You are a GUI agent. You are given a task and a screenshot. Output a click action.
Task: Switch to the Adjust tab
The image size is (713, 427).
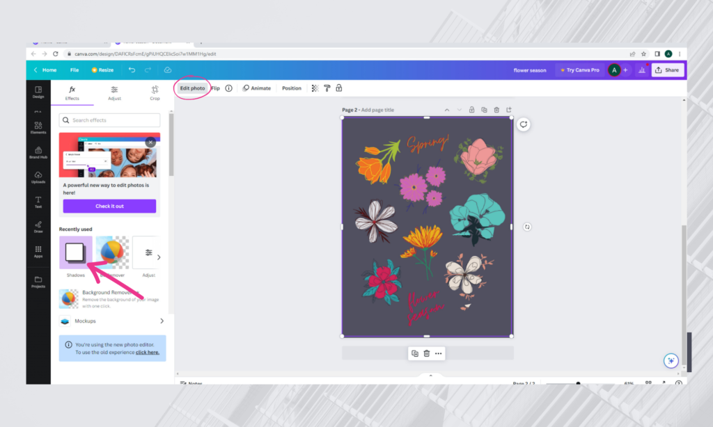click(115, 92)
